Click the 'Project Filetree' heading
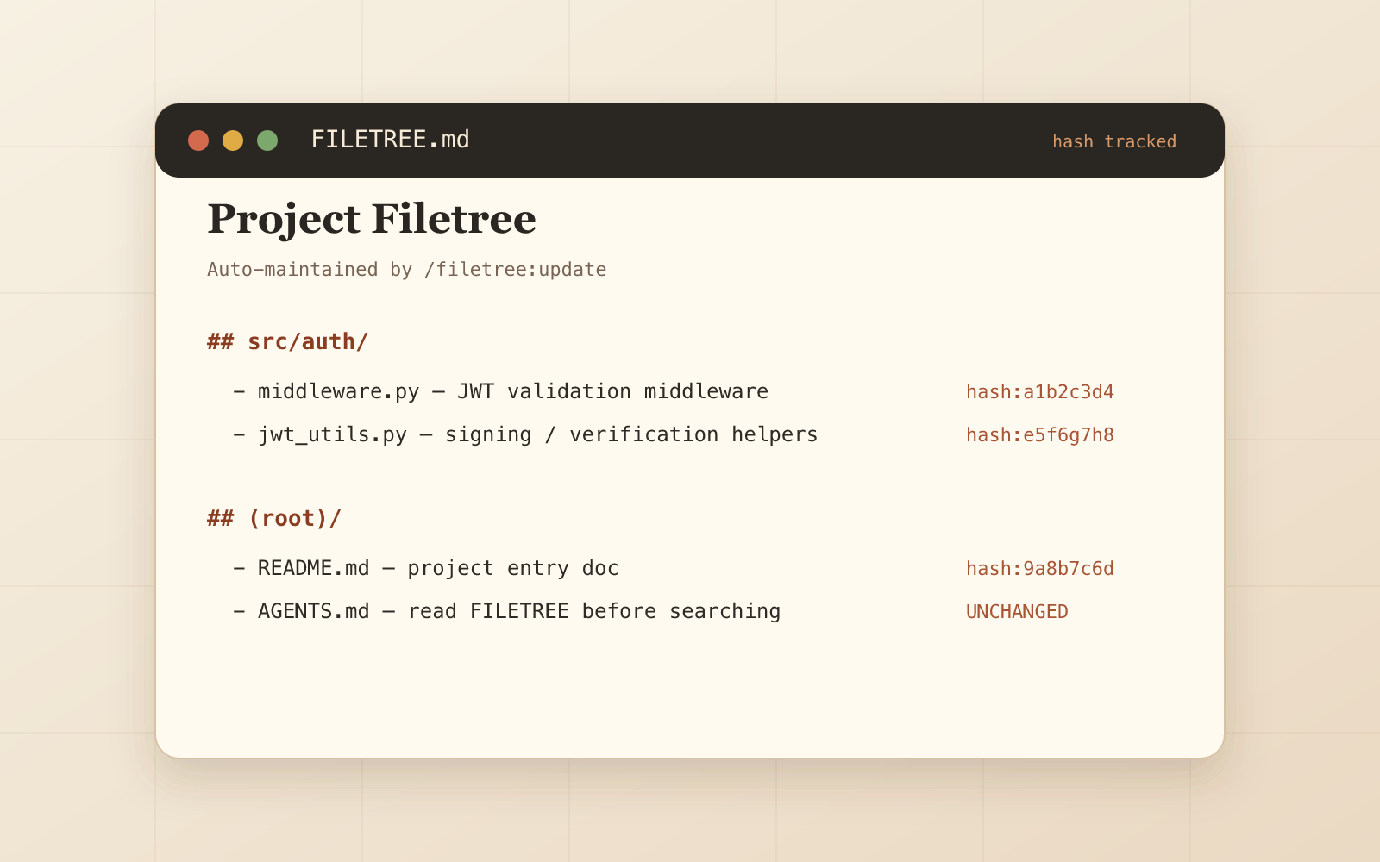 click(x=372, y=219)
